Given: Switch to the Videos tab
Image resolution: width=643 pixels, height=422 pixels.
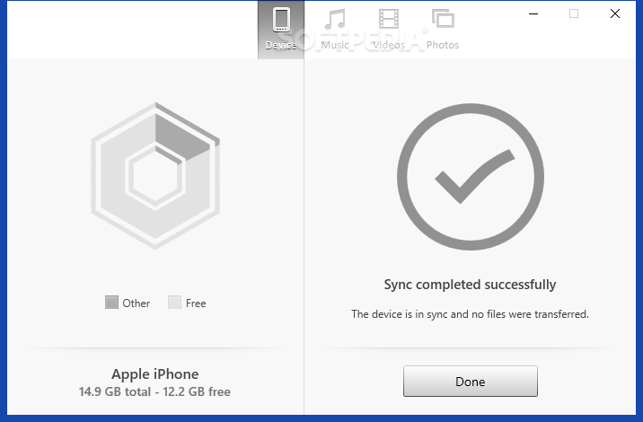Looking at the screenshot, I should click(389, 30).
